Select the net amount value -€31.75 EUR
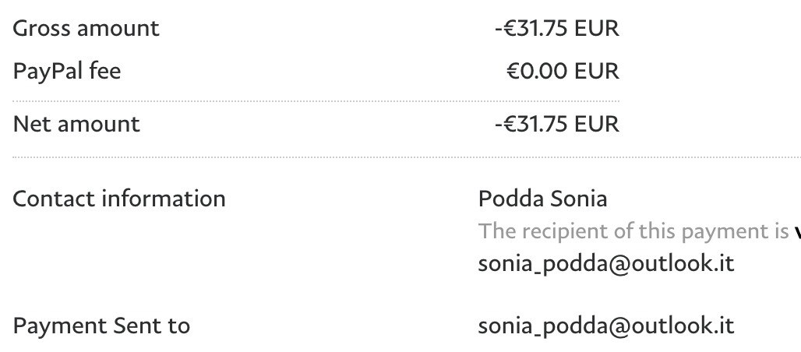This screenshot has width=801, height=352. (x=556, y=124)
